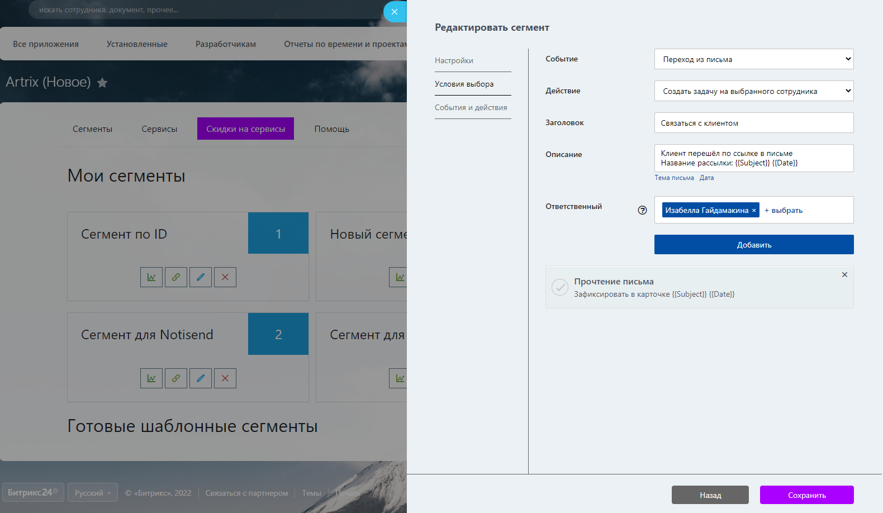The image size is (883, 513).
Task: Click + выбрать to pick a responsible
Action: [784, 211]
